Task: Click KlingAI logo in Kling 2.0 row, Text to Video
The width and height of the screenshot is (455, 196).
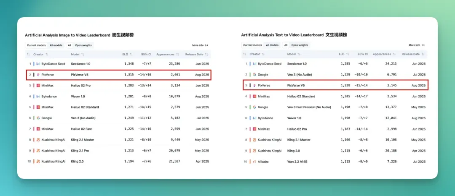Action: tap(254, 151)
